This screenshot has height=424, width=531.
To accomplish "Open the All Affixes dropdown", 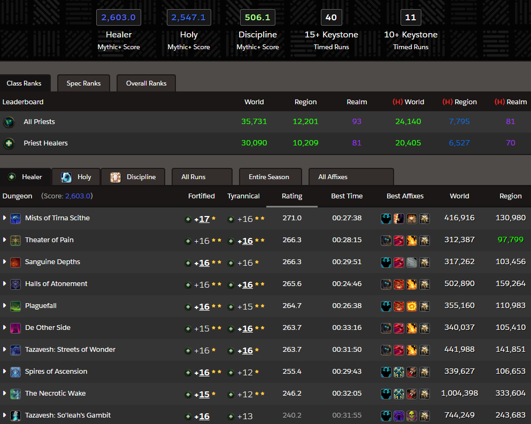I will pyautogui.click(x=351, y=177).
